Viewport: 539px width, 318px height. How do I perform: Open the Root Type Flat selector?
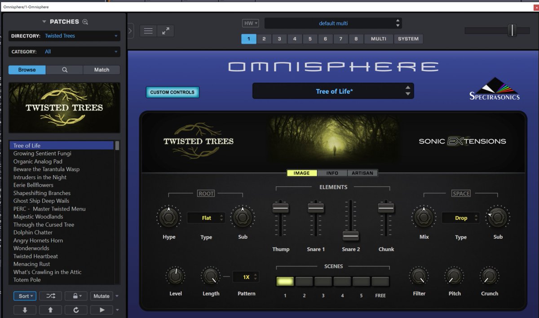point(206,218)
